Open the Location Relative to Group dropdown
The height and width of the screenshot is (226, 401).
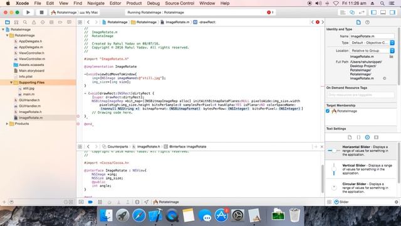click(x=372, y=51)
